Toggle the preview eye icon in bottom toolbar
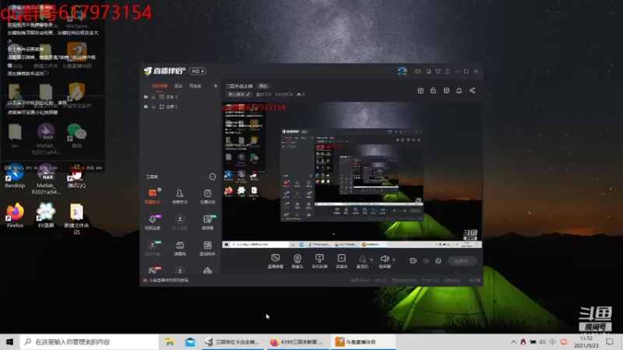The width and height of the screenshot is (623, 350). 425,261
